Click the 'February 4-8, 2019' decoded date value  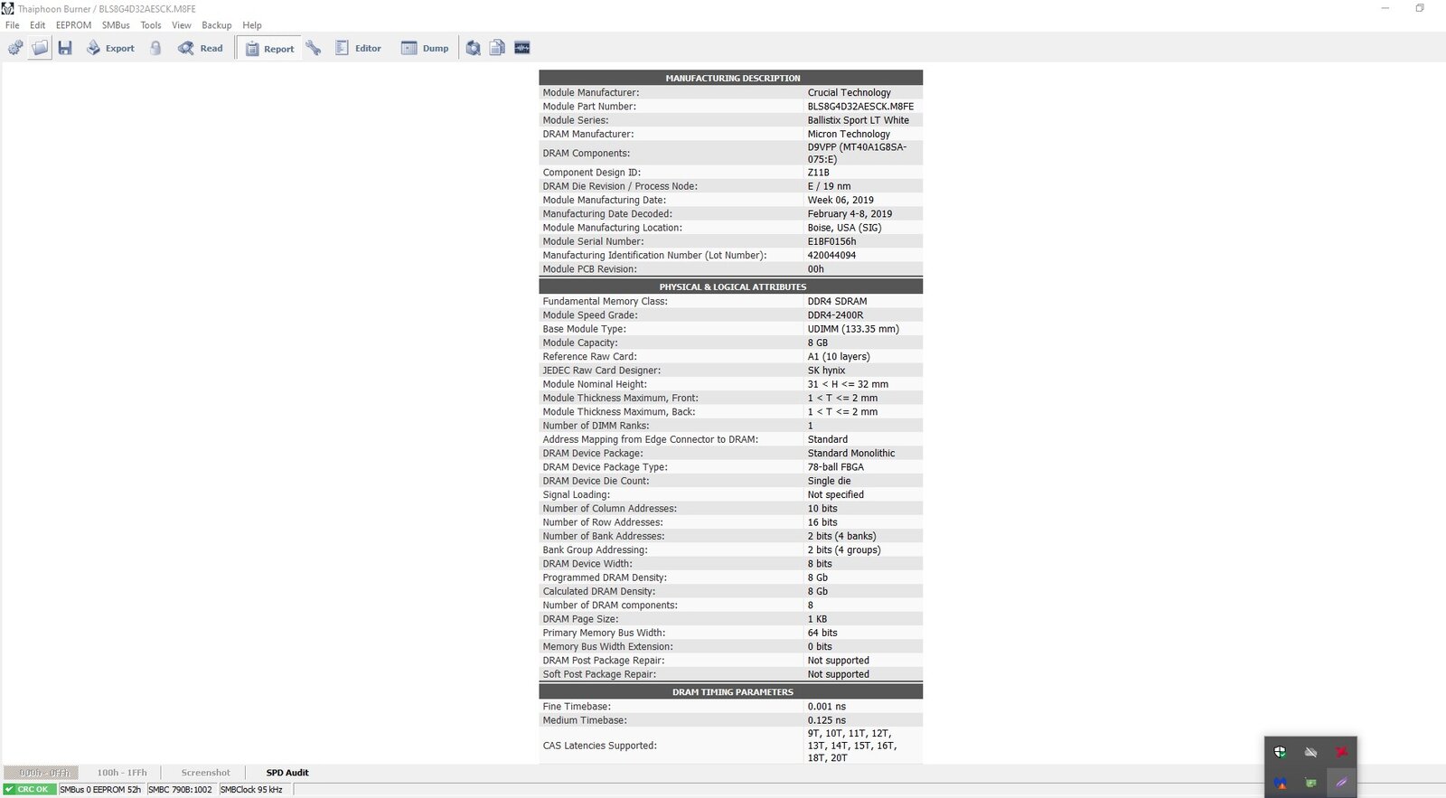850,214
